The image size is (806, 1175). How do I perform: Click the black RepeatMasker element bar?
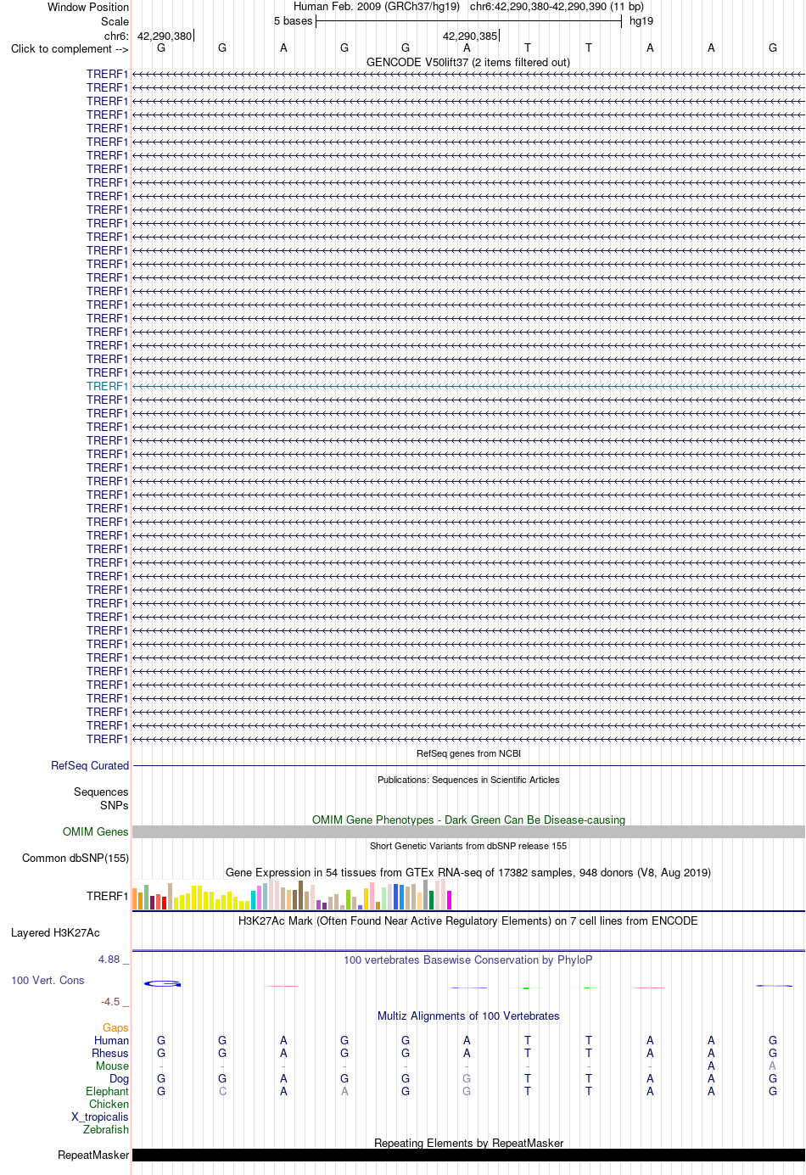click(468, 1155)
